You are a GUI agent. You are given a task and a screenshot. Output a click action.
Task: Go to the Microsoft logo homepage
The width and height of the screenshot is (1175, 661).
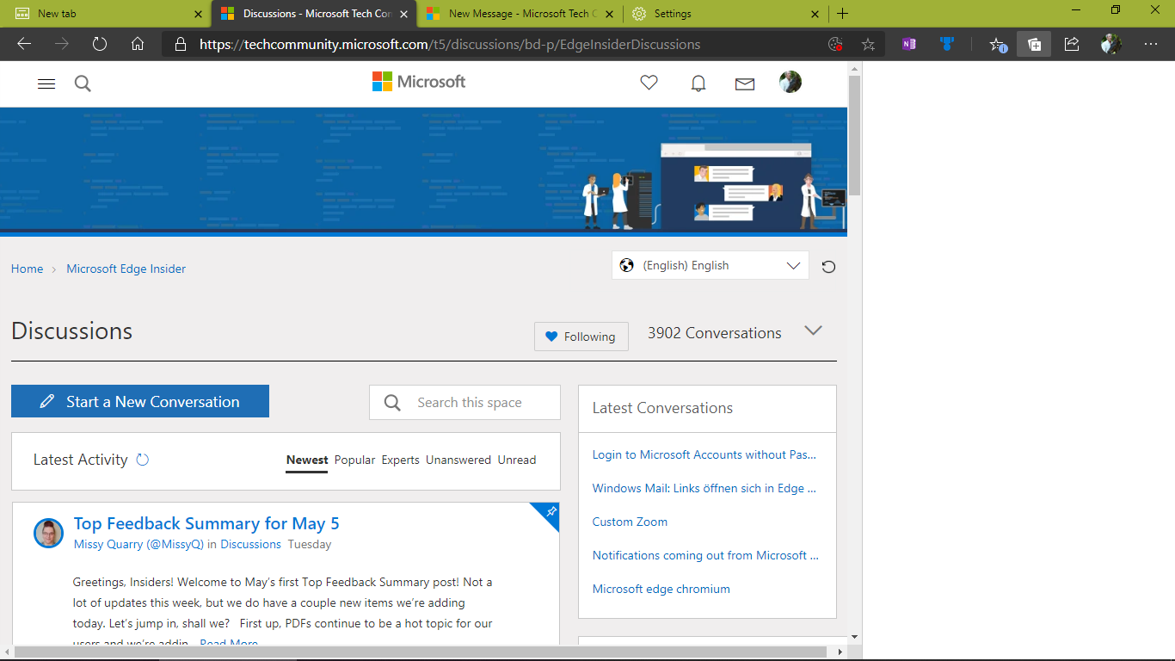click(419, 82)
